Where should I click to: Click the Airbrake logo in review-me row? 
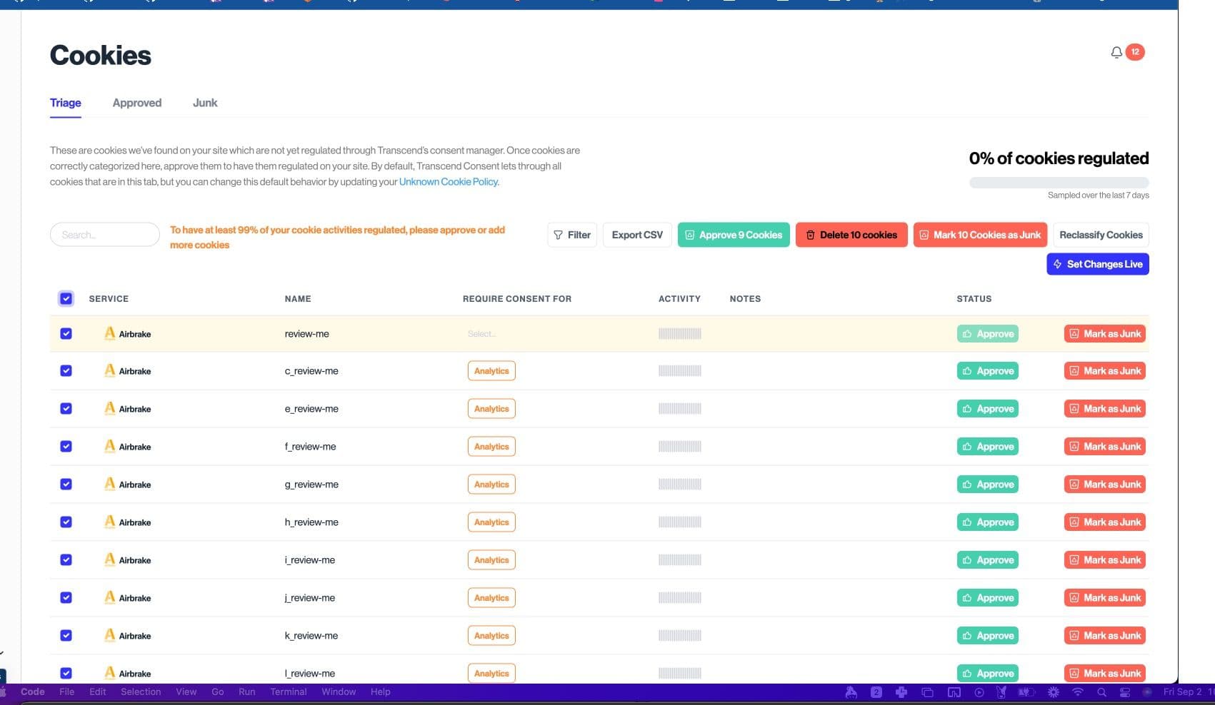109,333
